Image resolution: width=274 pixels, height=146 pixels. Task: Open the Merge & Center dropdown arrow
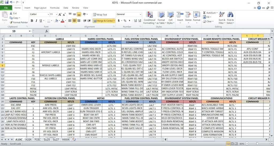coord(114,21)
